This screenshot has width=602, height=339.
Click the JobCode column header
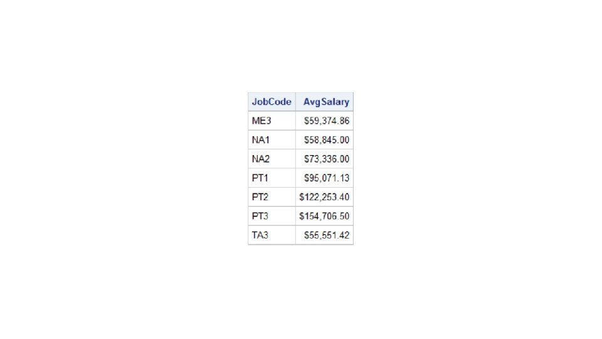(x=272, y=102)
